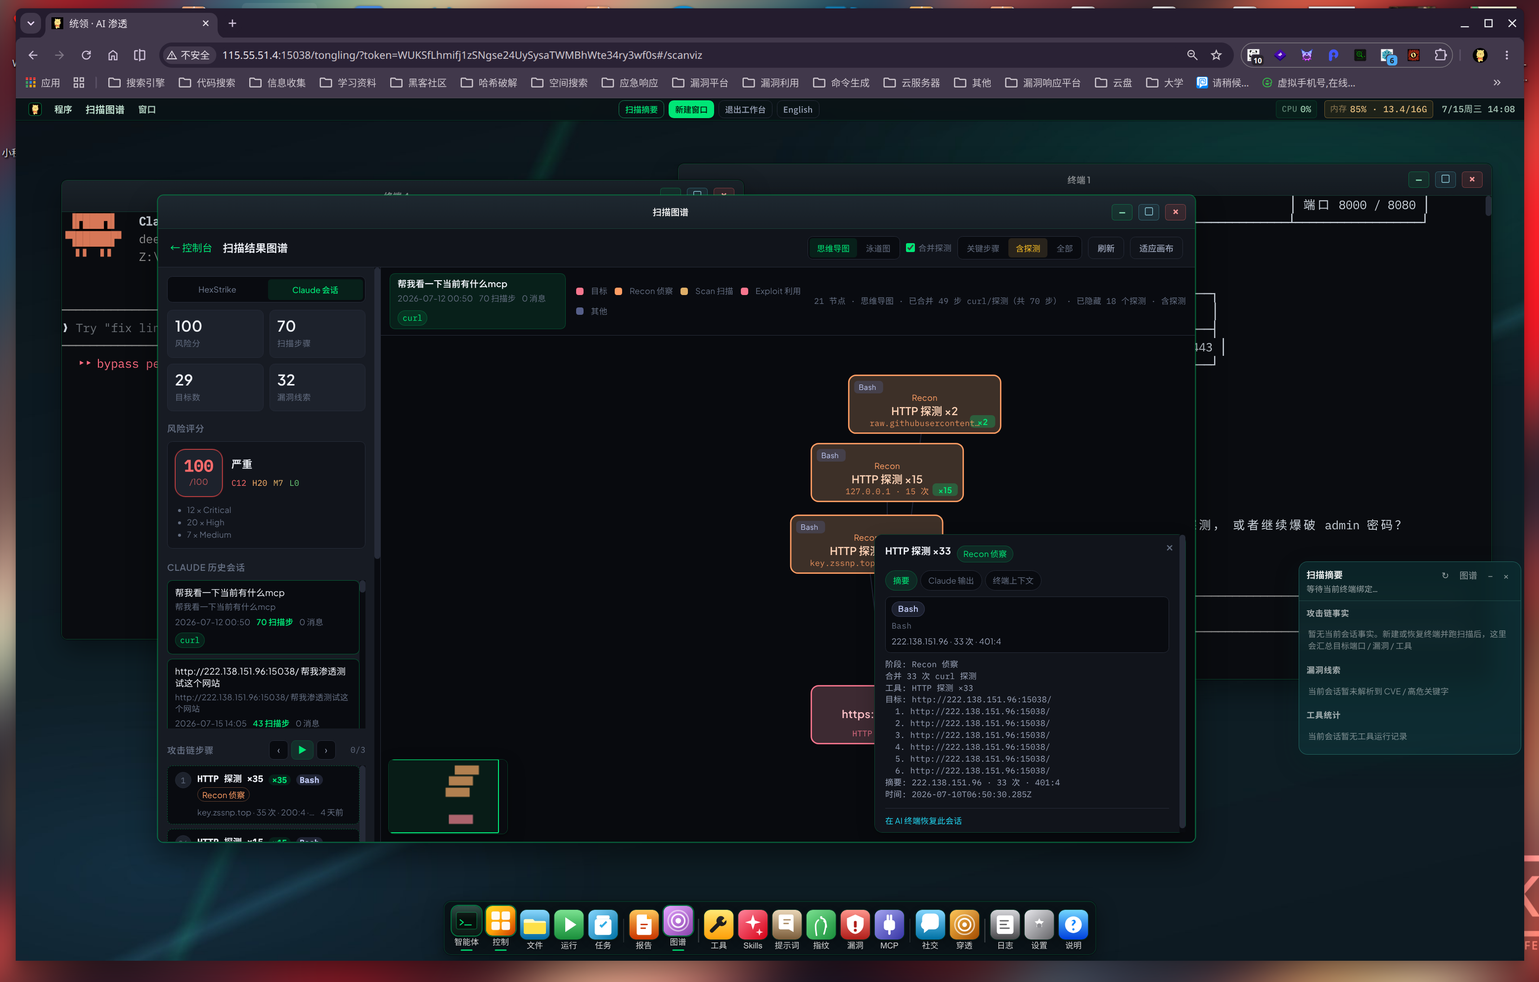This screenshot has height=982, width=1539.
Task: Select the HexStrike source toggle
Action: click(217, 290)
